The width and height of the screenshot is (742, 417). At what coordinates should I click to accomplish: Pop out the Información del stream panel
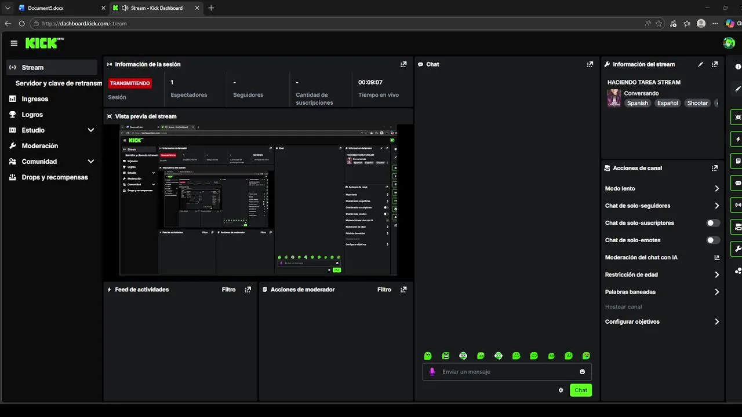(715, 64)
